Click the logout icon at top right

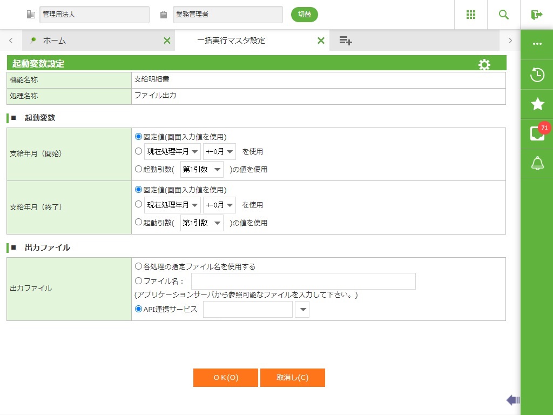tap(536, 15)
